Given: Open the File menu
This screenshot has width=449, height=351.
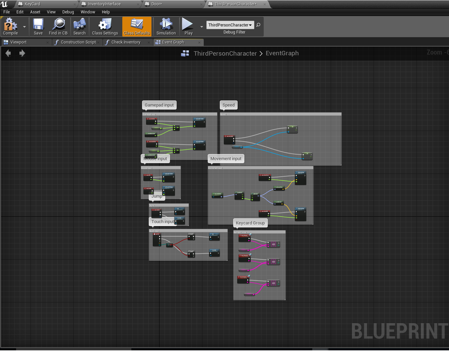Looking at the screenshot, I should (x=7, y=12).
